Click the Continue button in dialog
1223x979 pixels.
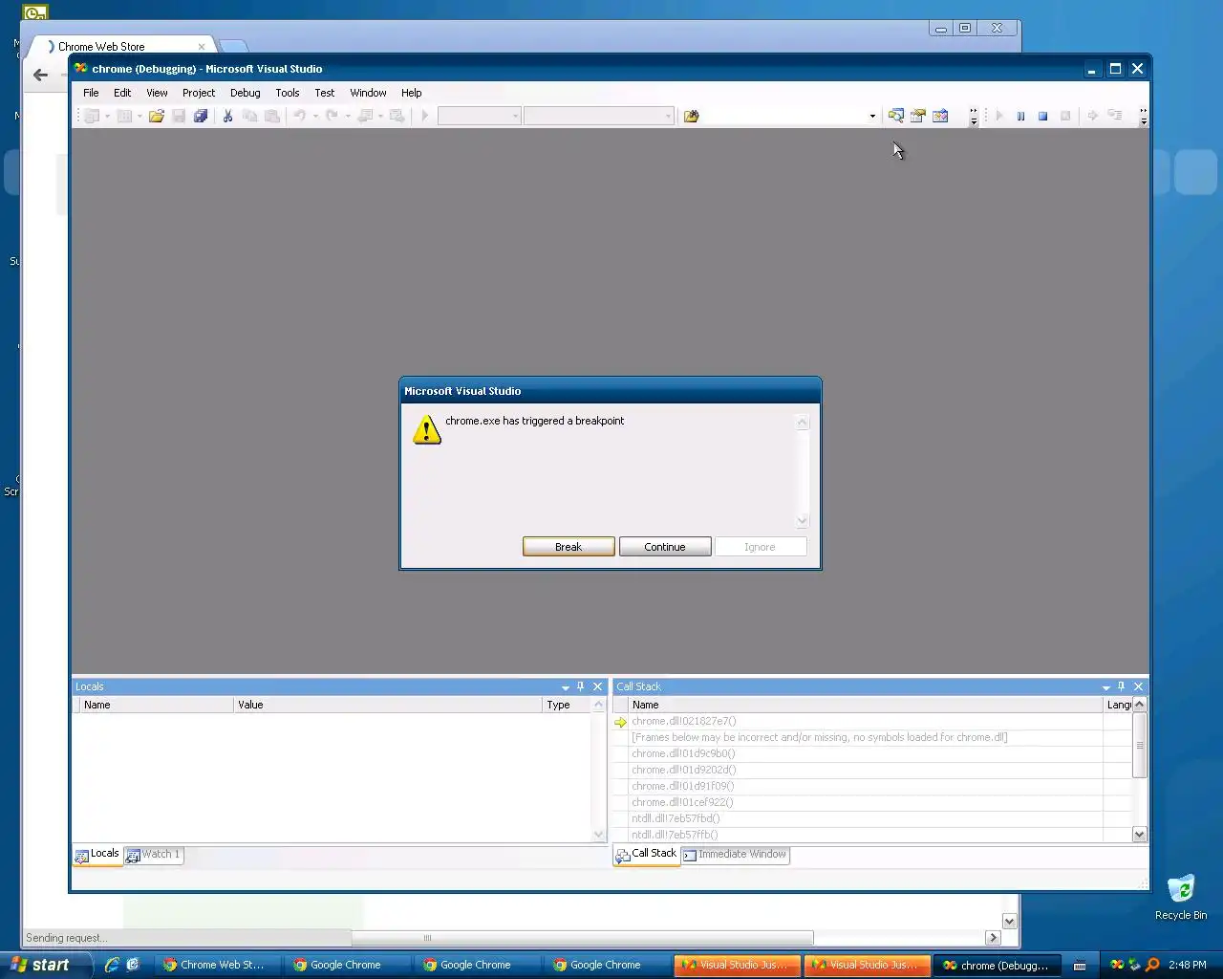[665, 547]
